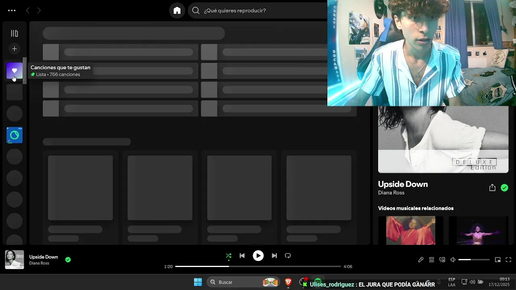Open the Windows Start menu
The image size is (516, 290).
198,282
